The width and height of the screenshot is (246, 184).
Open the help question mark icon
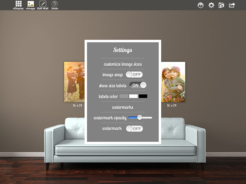point(201,5)
